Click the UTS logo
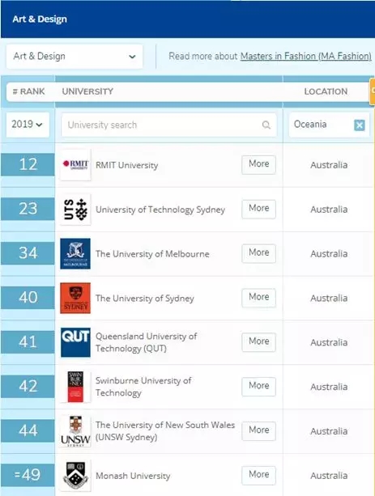The height and width of the screenshot is (496, 375). (x=75, y=209)
